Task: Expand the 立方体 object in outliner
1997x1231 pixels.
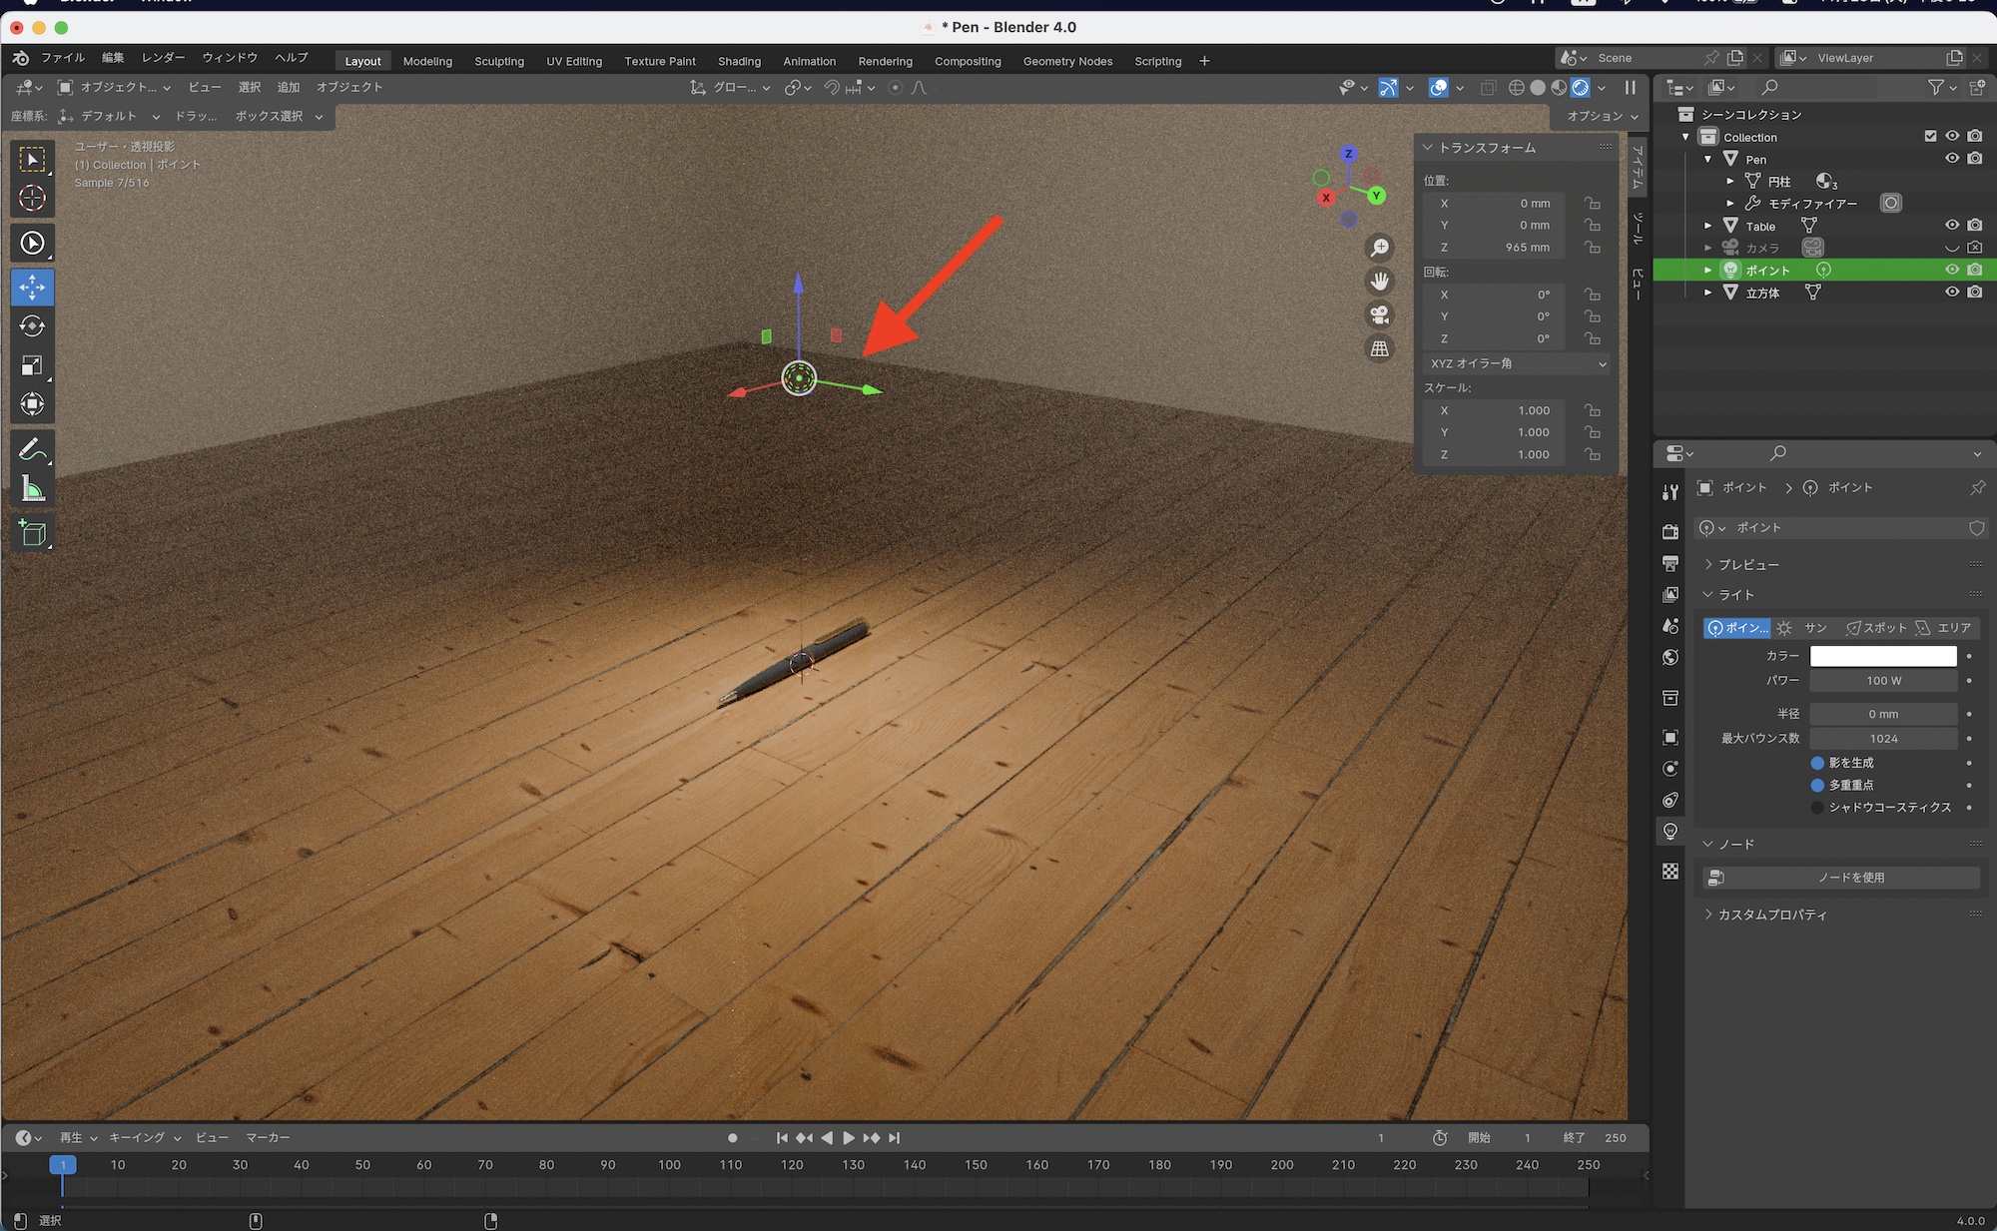Action: click(1708, 293)
